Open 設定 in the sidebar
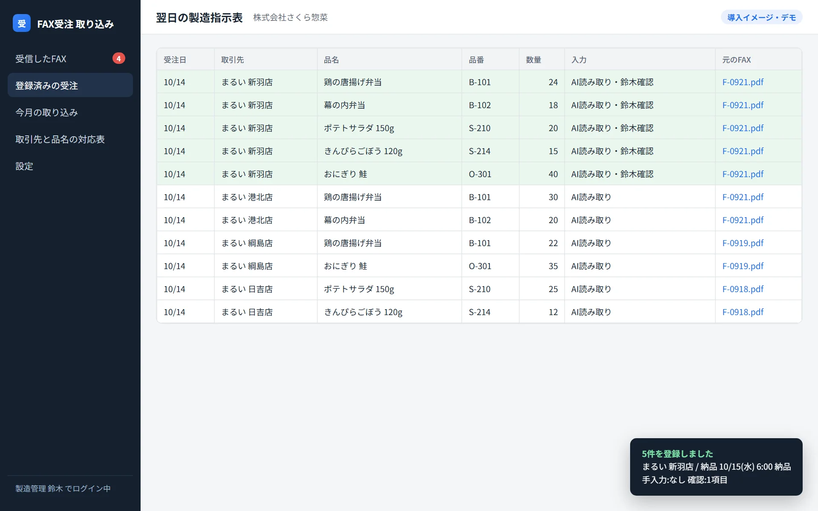 [70, 166]
